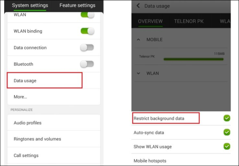Image resolution: width=239 pixels, height=166 pixels.
Task: Disable the WLAN binding switch
Action: [87, 31]
